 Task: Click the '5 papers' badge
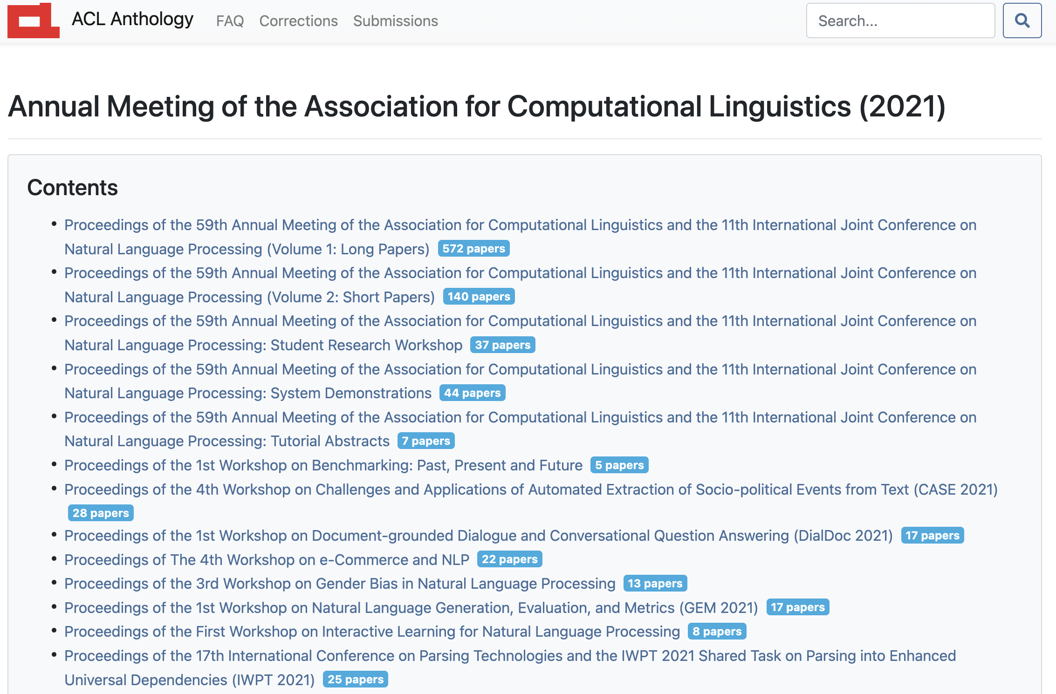click(619, 465)
